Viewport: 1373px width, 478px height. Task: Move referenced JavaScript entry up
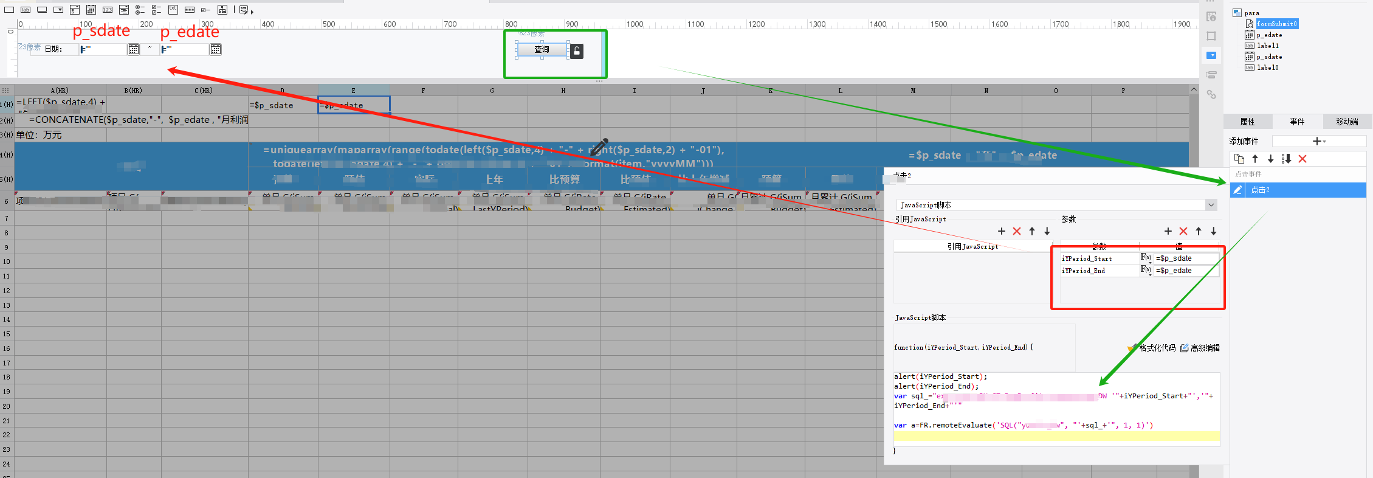coord(1032,231)
